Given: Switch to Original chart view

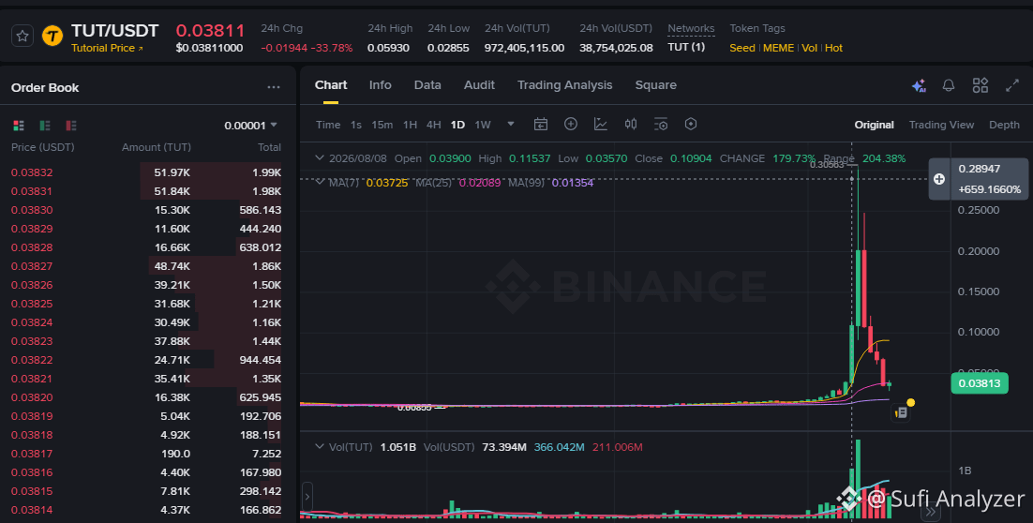Looking at the screenshot, I should (x=875, y=125).
